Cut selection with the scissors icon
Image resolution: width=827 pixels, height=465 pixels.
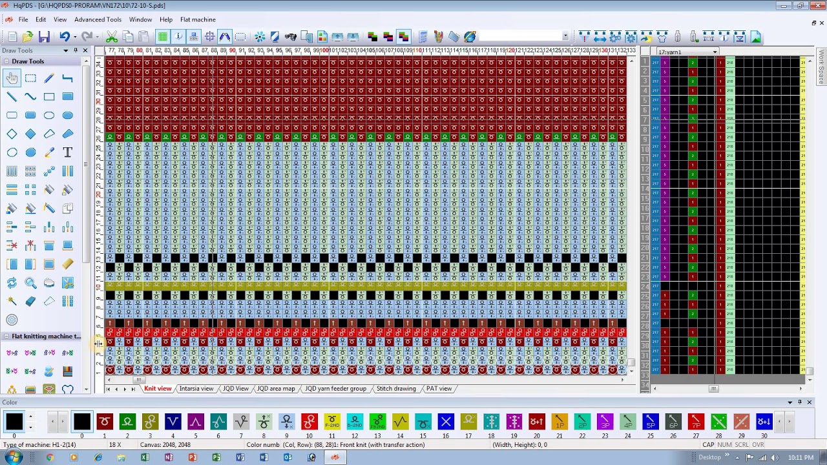pos(112,37)
